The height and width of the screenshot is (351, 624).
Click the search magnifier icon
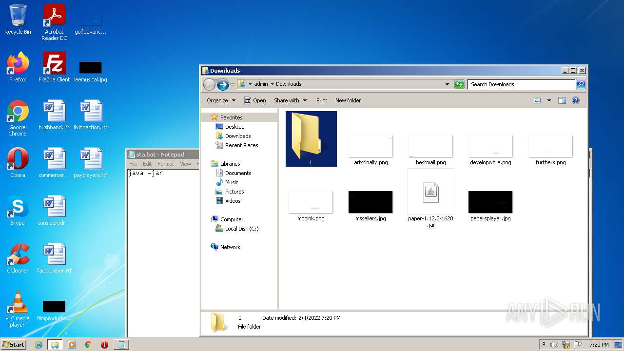(580, 84)
